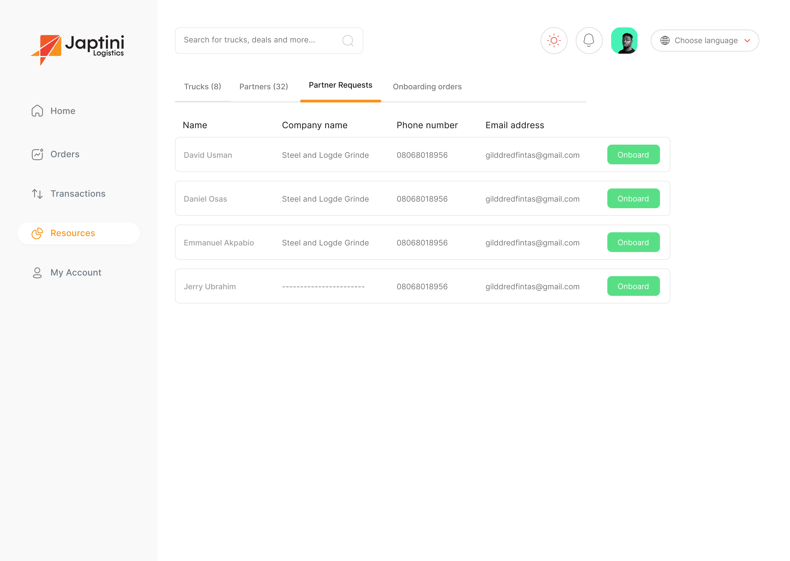Image resolution: width=790 pixels, height=561 pixels.
Task: Click email address in Emmanuel Akpabio row
Action: tap(532, 243)
